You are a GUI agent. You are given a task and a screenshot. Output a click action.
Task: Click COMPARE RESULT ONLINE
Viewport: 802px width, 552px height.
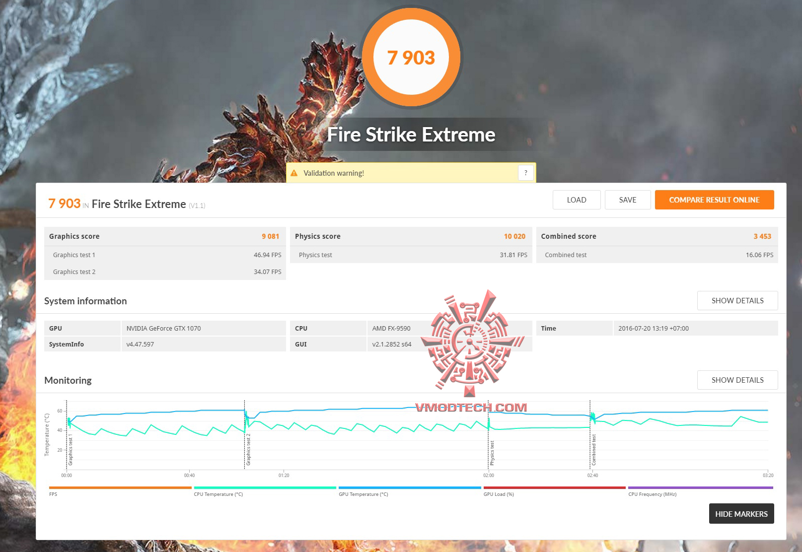(x=714, y=200)
